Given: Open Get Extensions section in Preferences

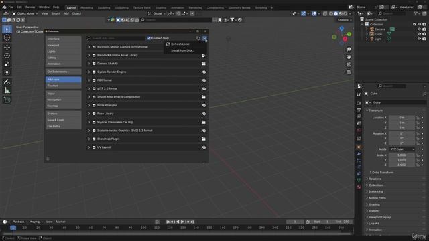Looking at the screenshot, I should (x=64, y=72).
